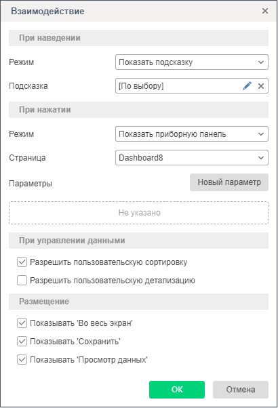
Task: Edit the tooltip with the pencil icon
Action: [x=247, y=86]
